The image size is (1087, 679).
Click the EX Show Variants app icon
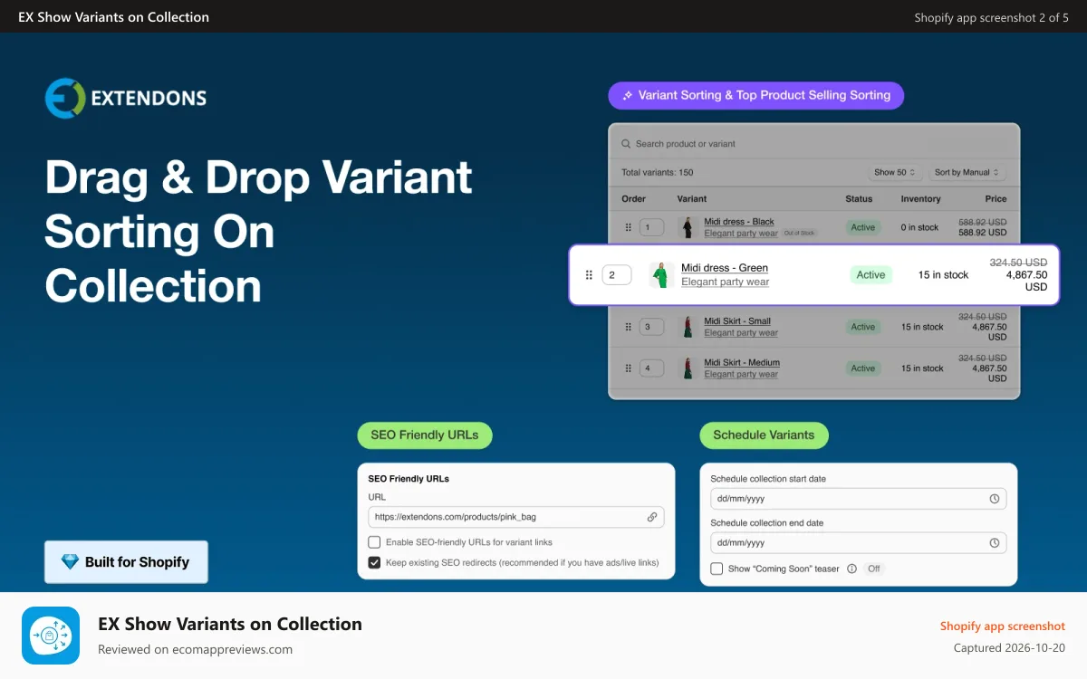[51, 636]
